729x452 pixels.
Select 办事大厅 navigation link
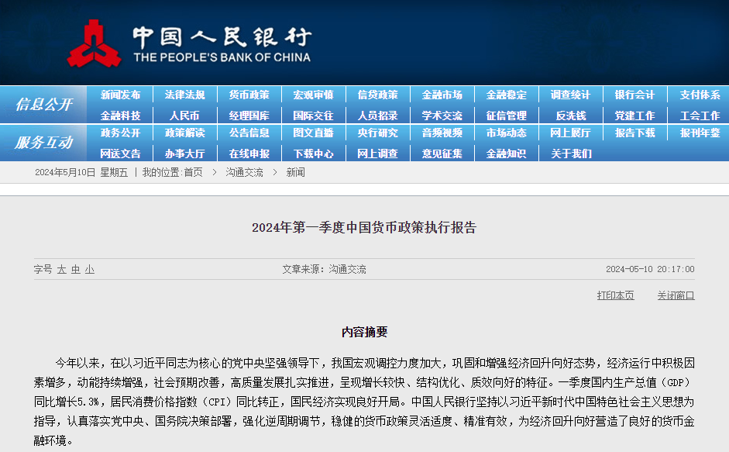point(184,154)
